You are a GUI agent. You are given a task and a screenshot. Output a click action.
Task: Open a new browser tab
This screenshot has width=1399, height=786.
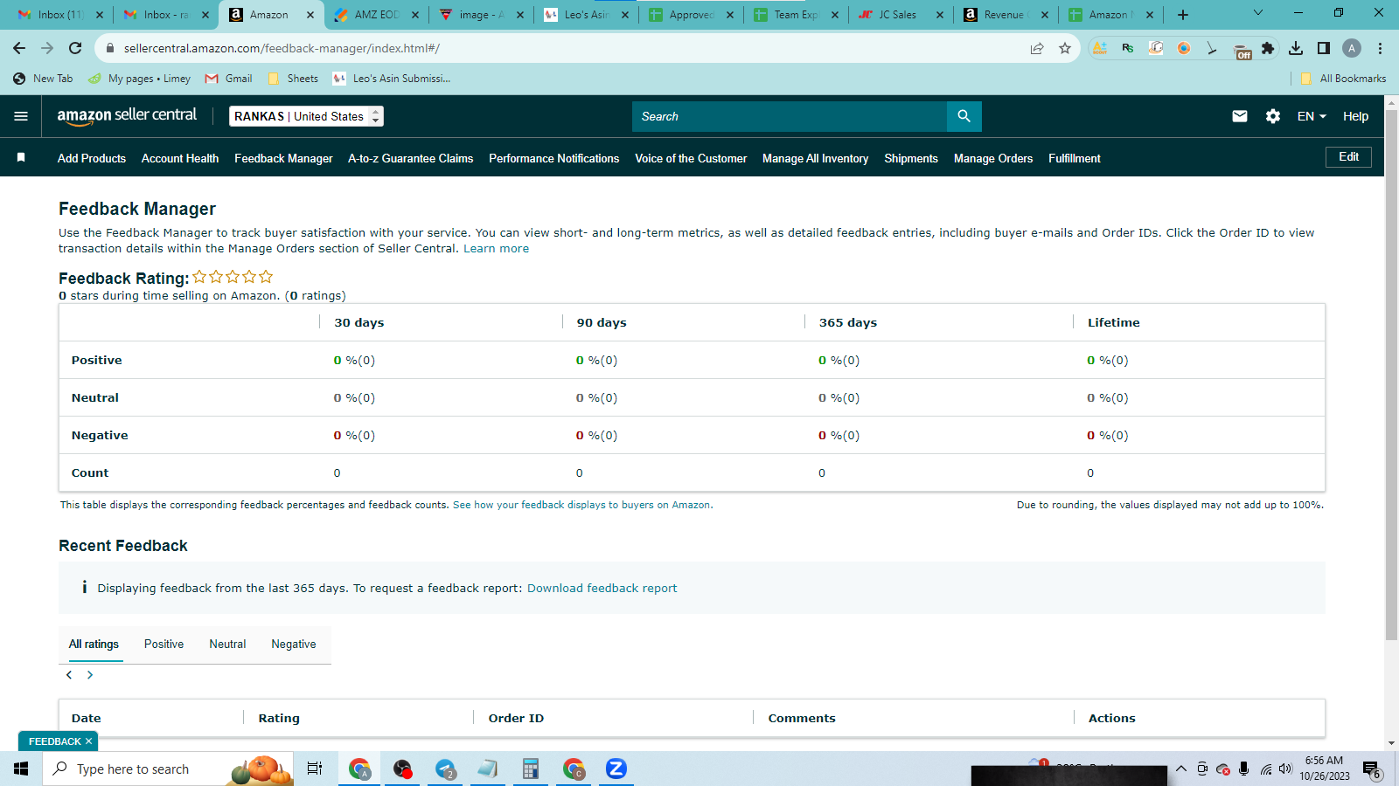(1183, 14)
